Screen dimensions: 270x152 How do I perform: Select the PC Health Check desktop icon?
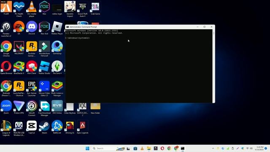pyautogui.click(x=19, y=9)
